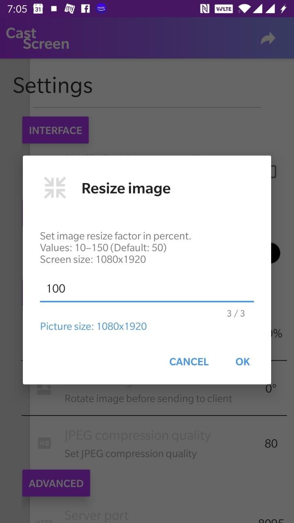
Task: Tap the Wi-Fi signal icon
Action: (245, 9)
